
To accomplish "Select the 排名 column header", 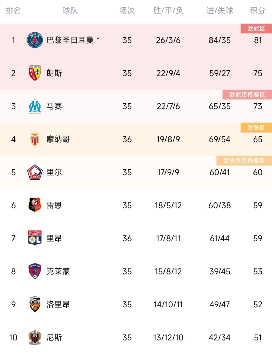I will click(13, 11).
